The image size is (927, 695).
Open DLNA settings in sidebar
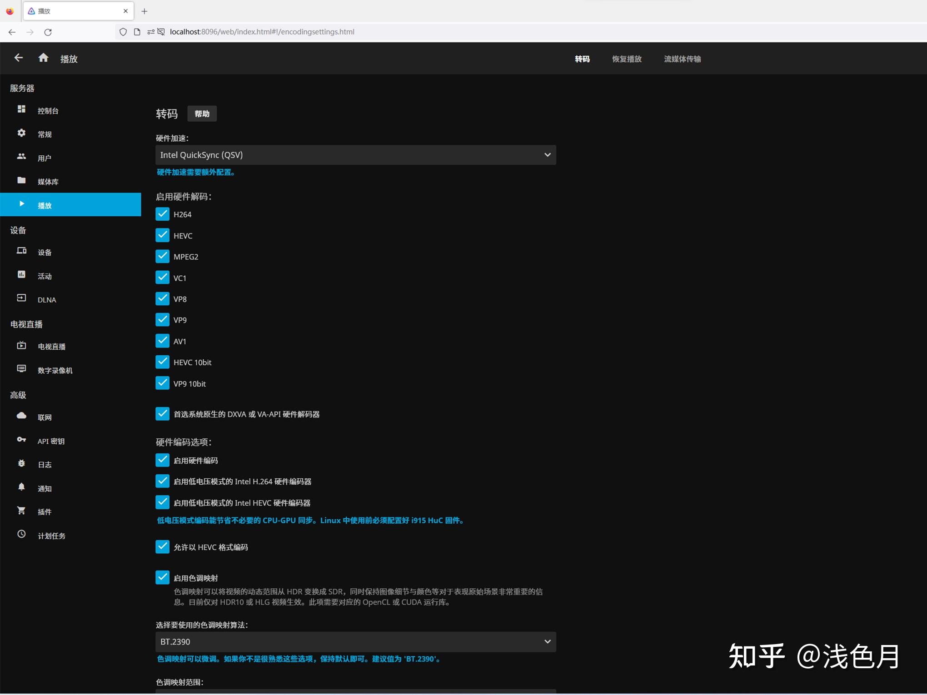[46, 299]
